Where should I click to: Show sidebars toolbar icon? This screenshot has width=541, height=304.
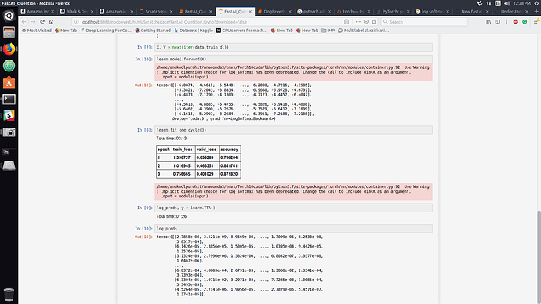coord(498,22)
